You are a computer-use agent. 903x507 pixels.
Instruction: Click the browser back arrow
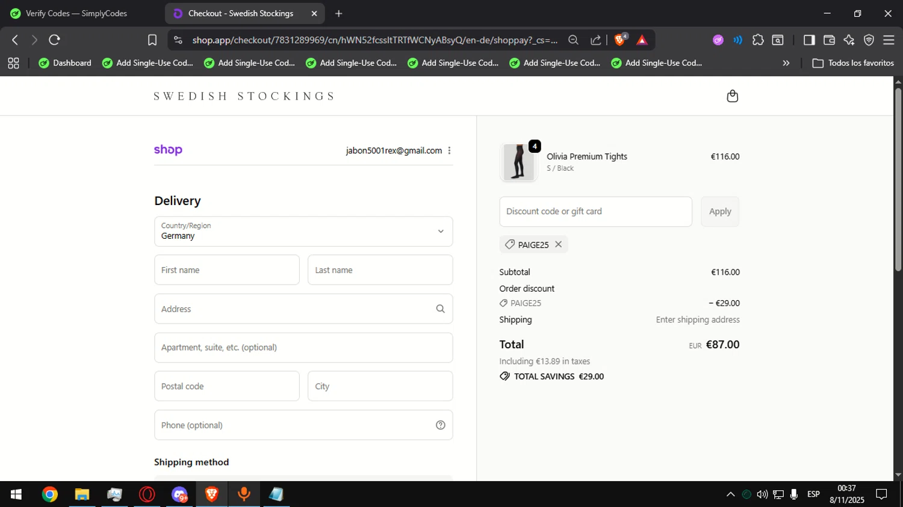[15, 40]
